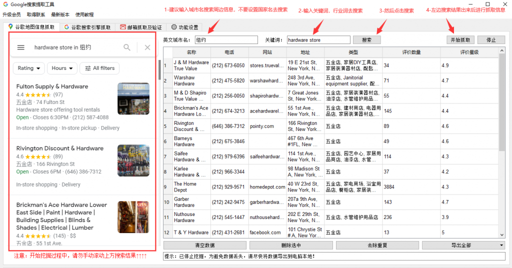
Task: Select Nuthouse Hardware name cell
Action: pyautogui.click(x=191, y=217)
